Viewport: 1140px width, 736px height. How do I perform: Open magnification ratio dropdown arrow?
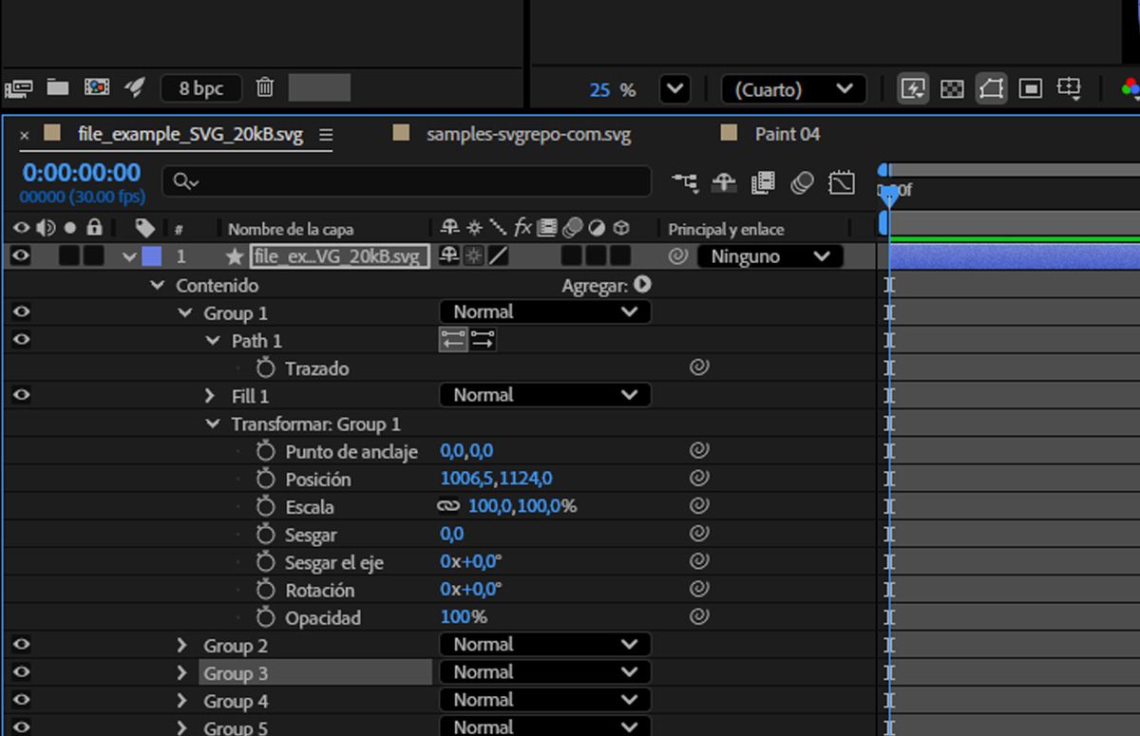[674, 89]
